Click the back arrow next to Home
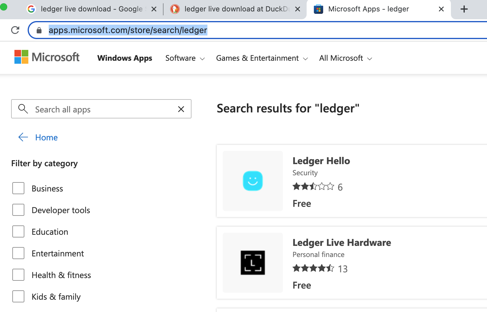This screenshot has width=487, height=312. [x=23, y=137]
